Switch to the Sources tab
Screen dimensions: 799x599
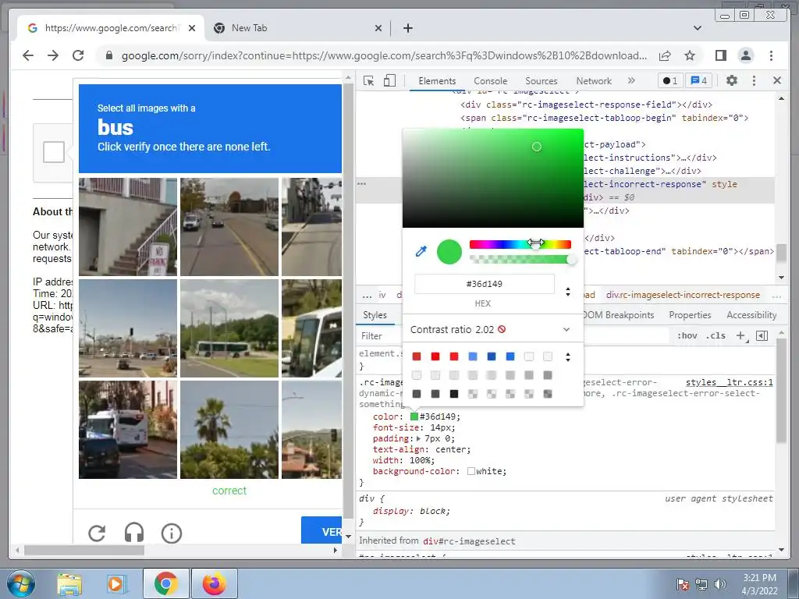tap(542, 80)
